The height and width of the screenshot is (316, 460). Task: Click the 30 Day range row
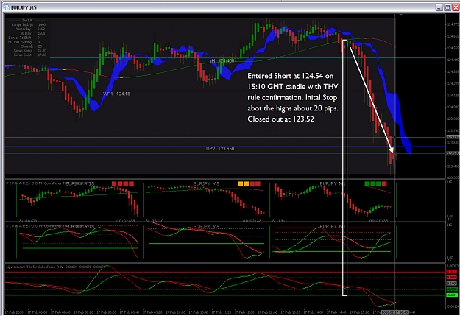point(32,33)
